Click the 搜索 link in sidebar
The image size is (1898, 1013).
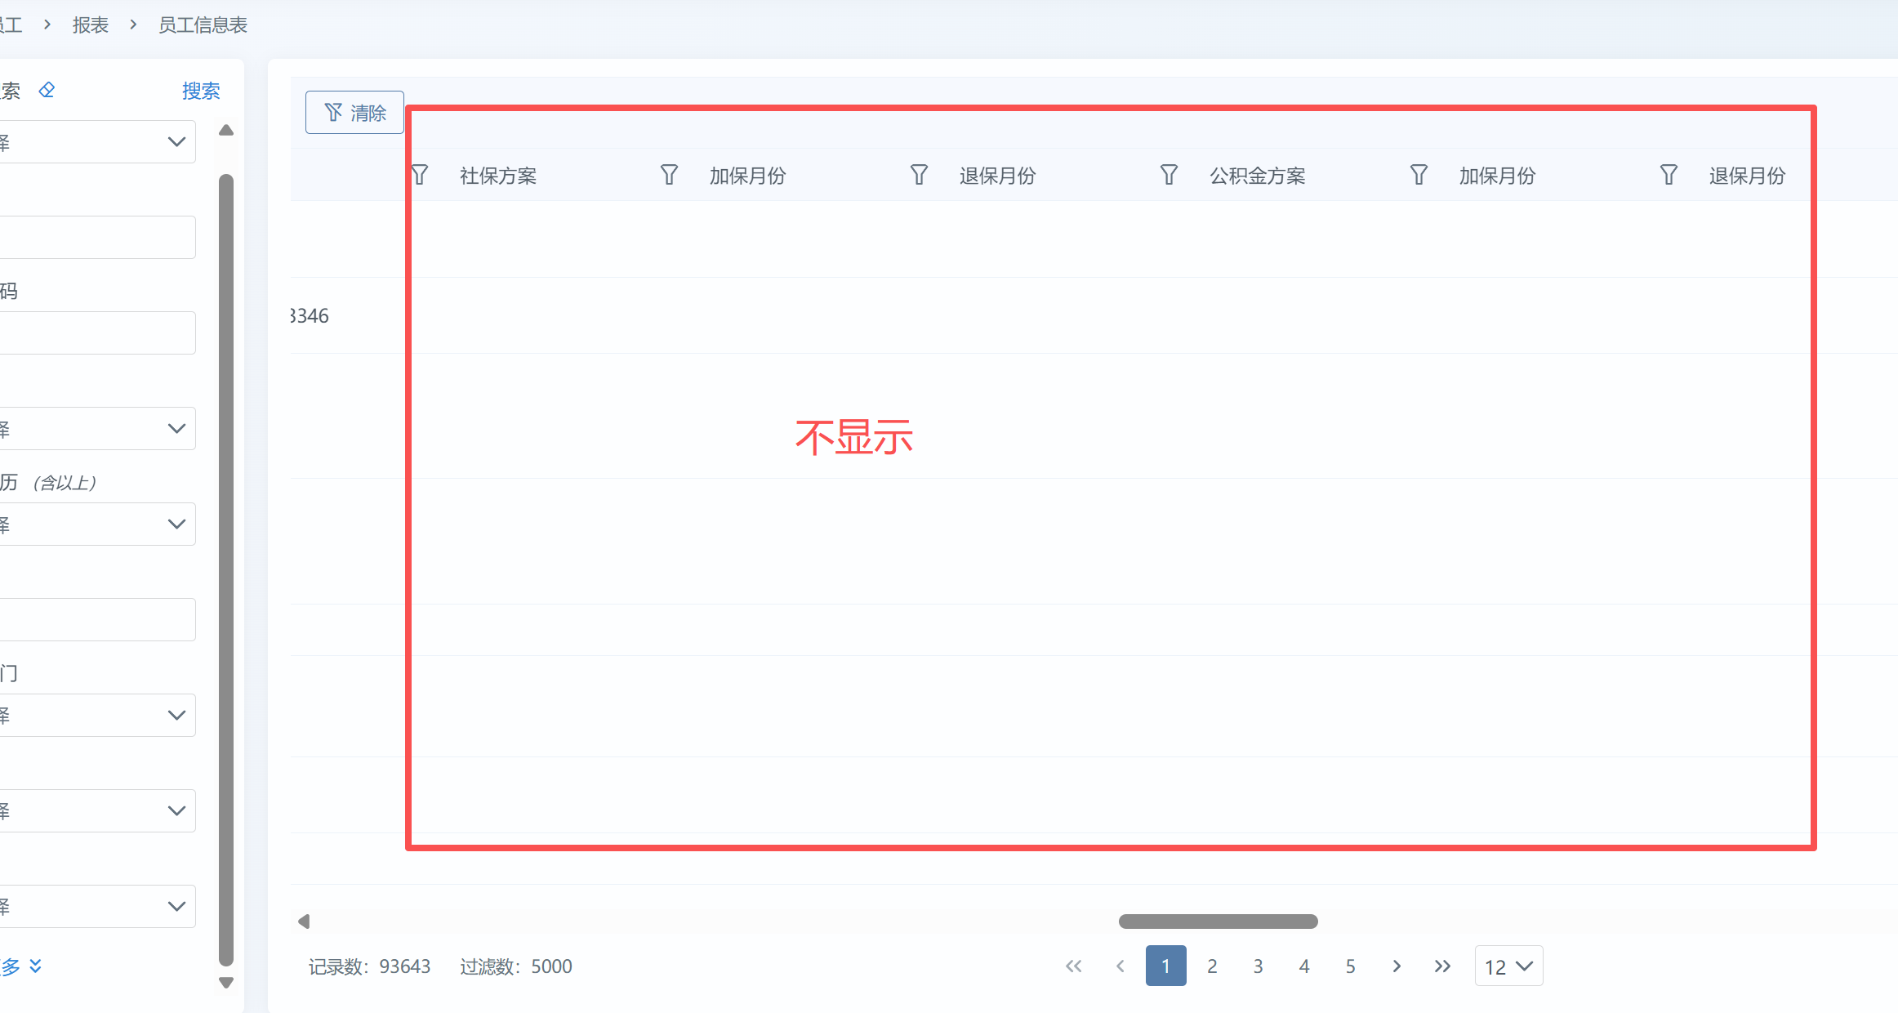pyautogui.click(x=201, y=91)
